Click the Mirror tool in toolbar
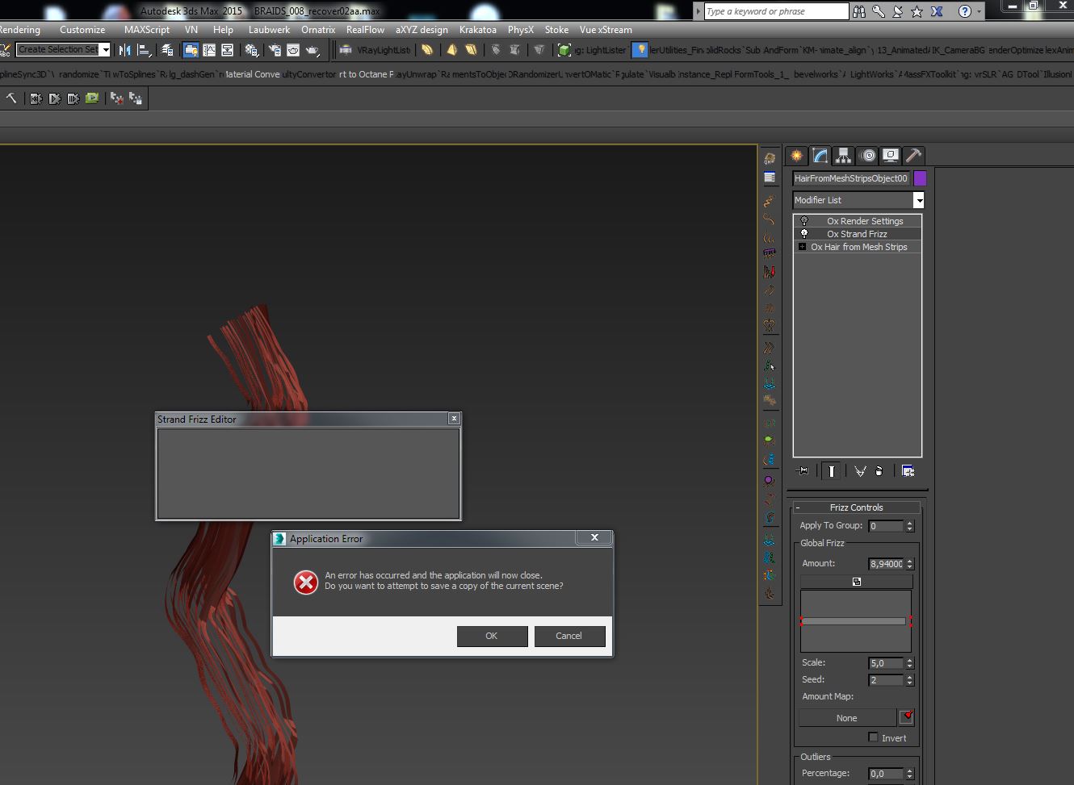 coord(124,50)
